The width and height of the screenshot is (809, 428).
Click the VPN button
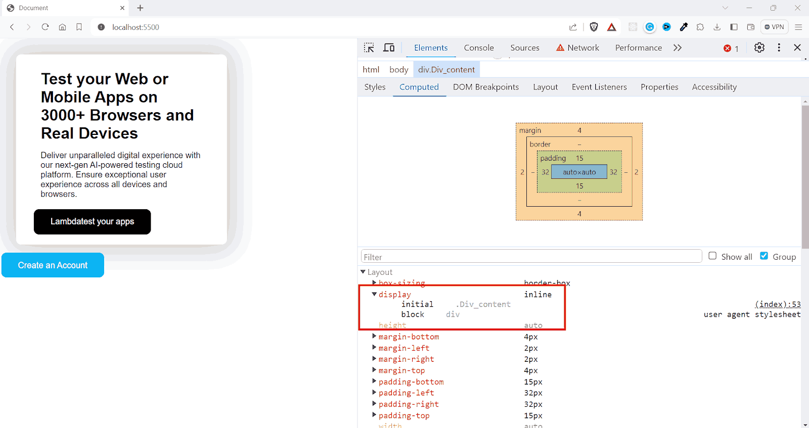[x=774, y=27]
